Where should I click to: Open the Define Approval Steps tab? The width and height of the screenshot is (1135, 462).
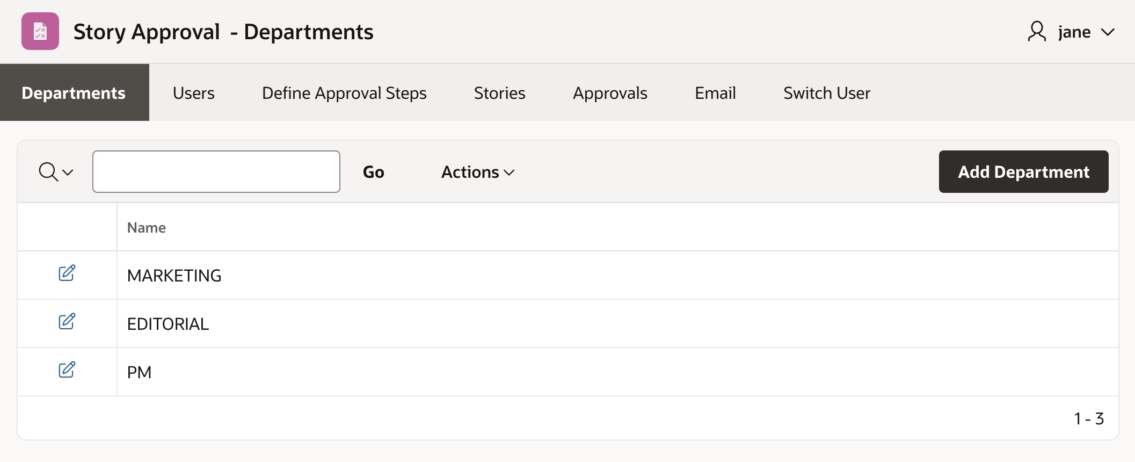[x=344, y=93]
